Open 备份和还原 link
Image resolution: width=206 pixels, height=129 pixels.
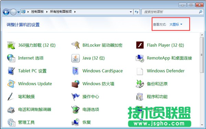(x=157, y=84)
